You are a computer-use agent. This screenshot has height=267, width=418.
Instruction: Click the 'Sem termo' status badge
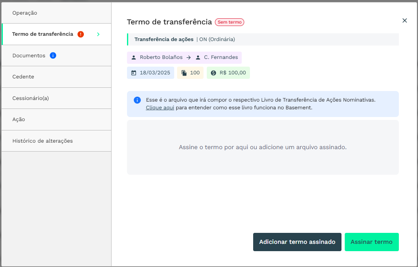(x=230, y=22)
